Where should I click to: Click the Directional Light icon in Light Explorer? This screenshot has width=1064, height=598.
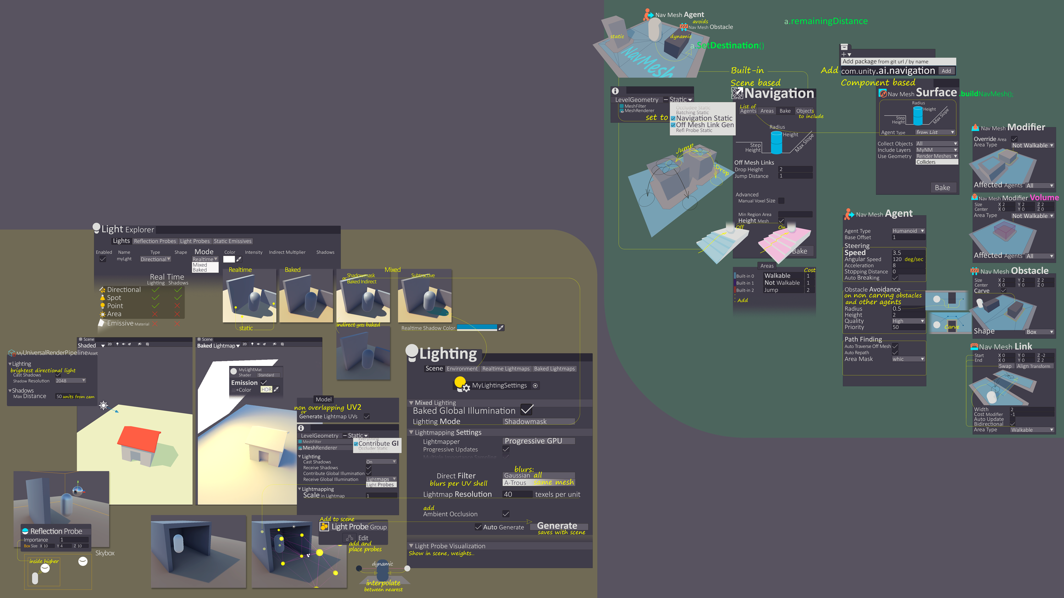click(x=104, y=289)
